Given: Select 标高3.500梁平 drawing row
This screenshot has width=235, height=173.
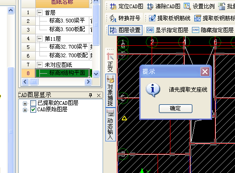Looking at the screenshot, I should (63, 21).
